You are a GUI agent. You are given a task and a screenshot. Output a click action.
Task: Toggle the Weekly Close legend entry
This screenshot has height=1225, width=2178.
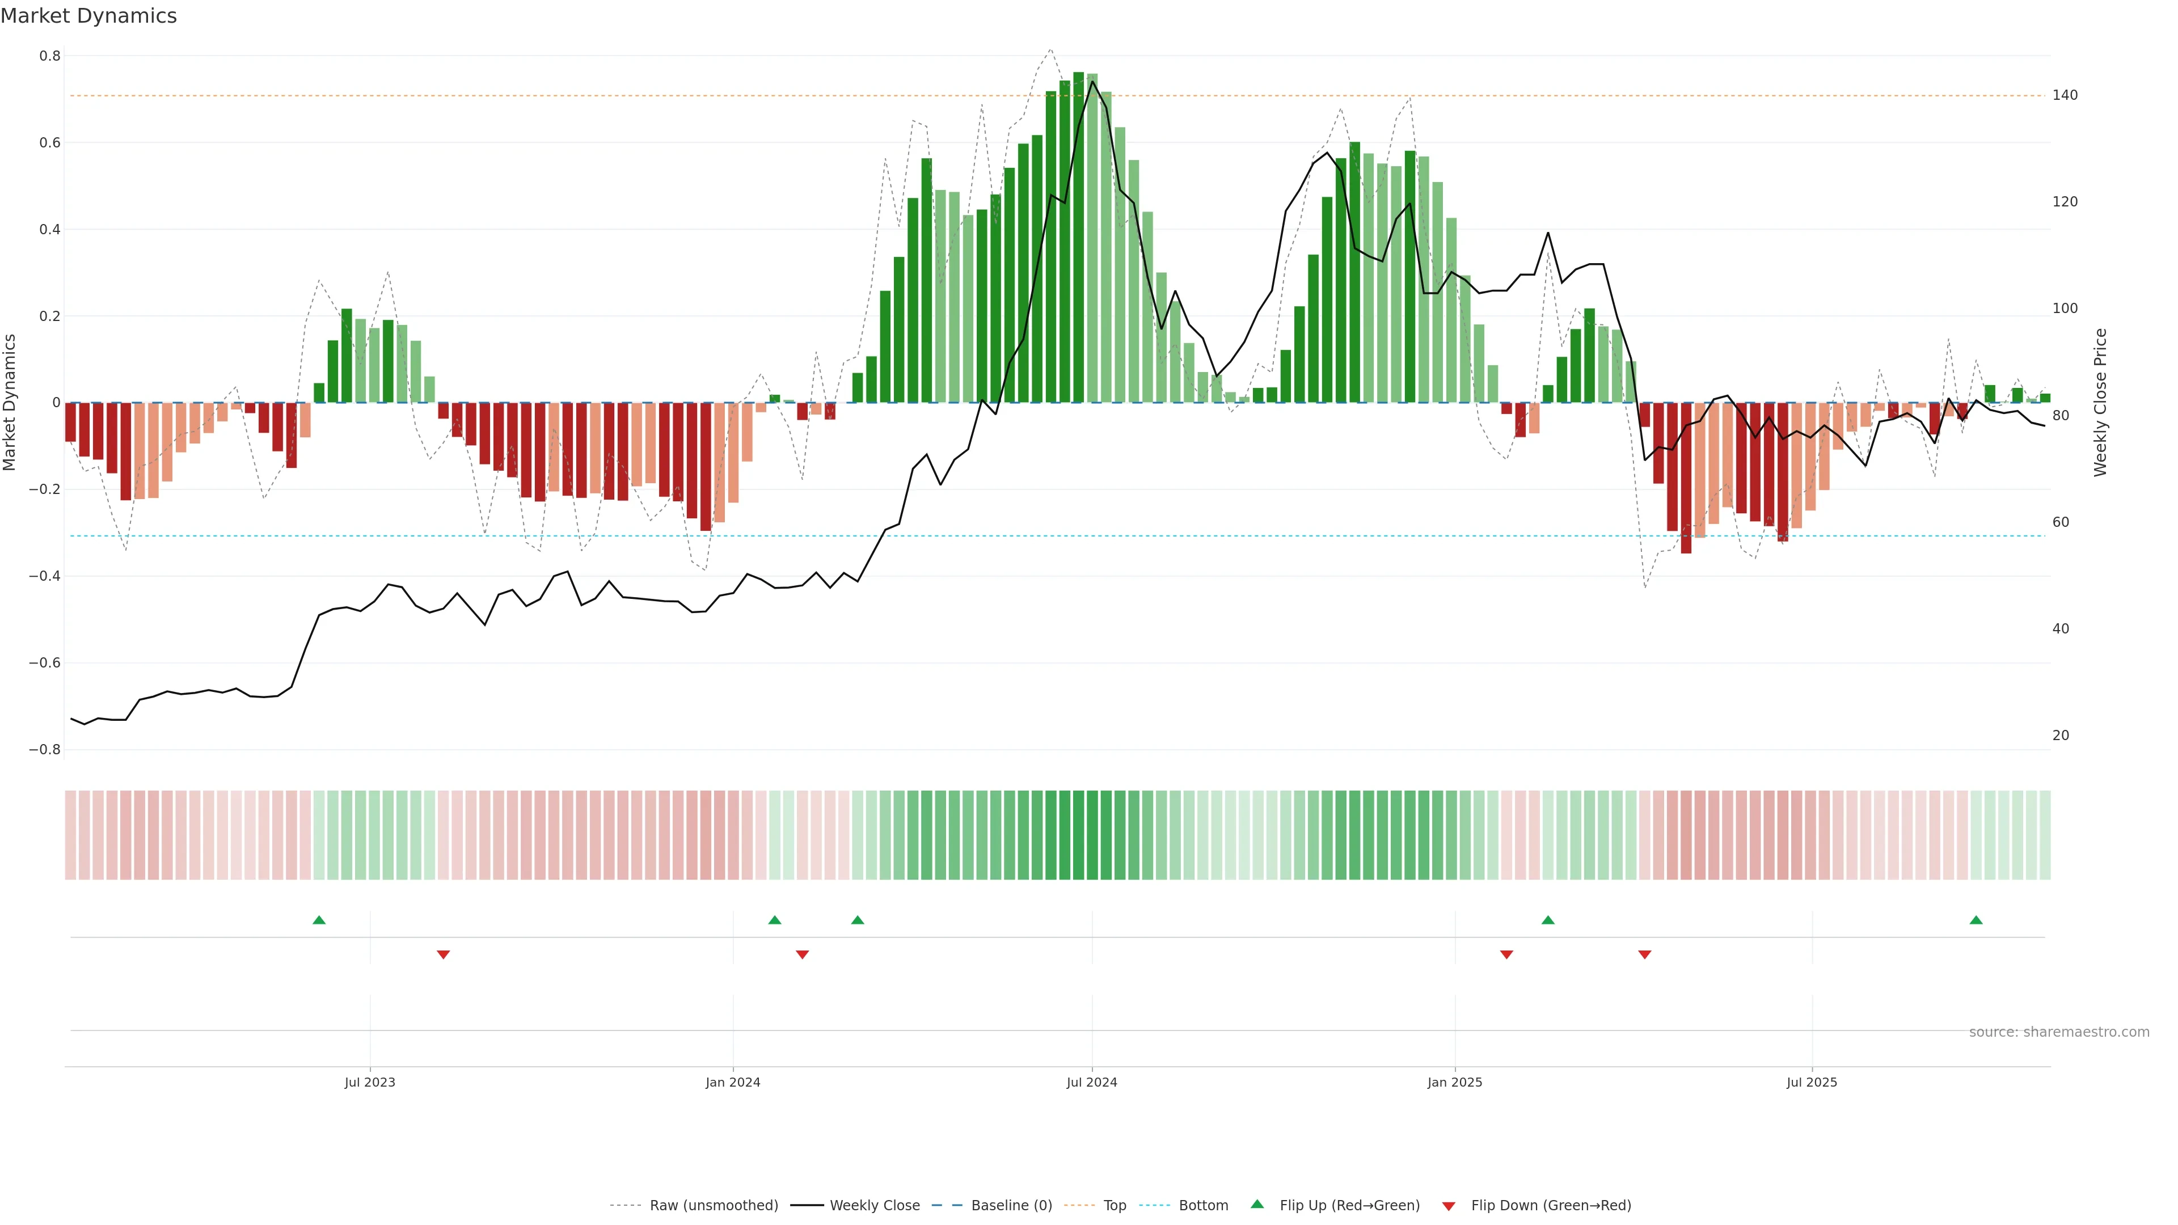[874, 1206]
